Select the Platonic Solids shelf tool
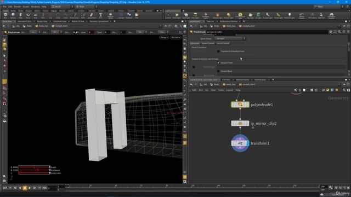 click(x=110, y=15)
